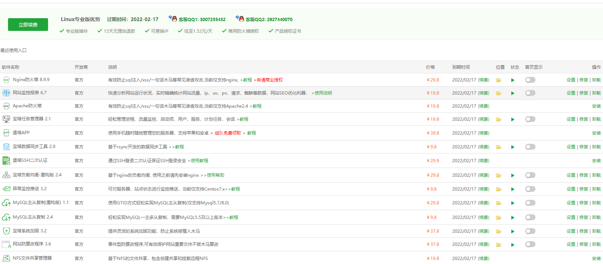Click the play status icon for 宝塔负载均衡-重构版
Image resolution: width=603 pixels, height=264 pixels.
click(513, 175)
